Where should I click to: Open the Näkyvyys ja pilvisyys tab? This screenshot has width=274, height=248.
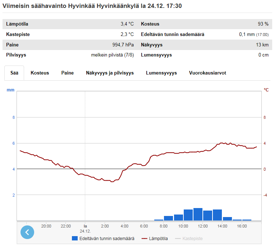110,73
